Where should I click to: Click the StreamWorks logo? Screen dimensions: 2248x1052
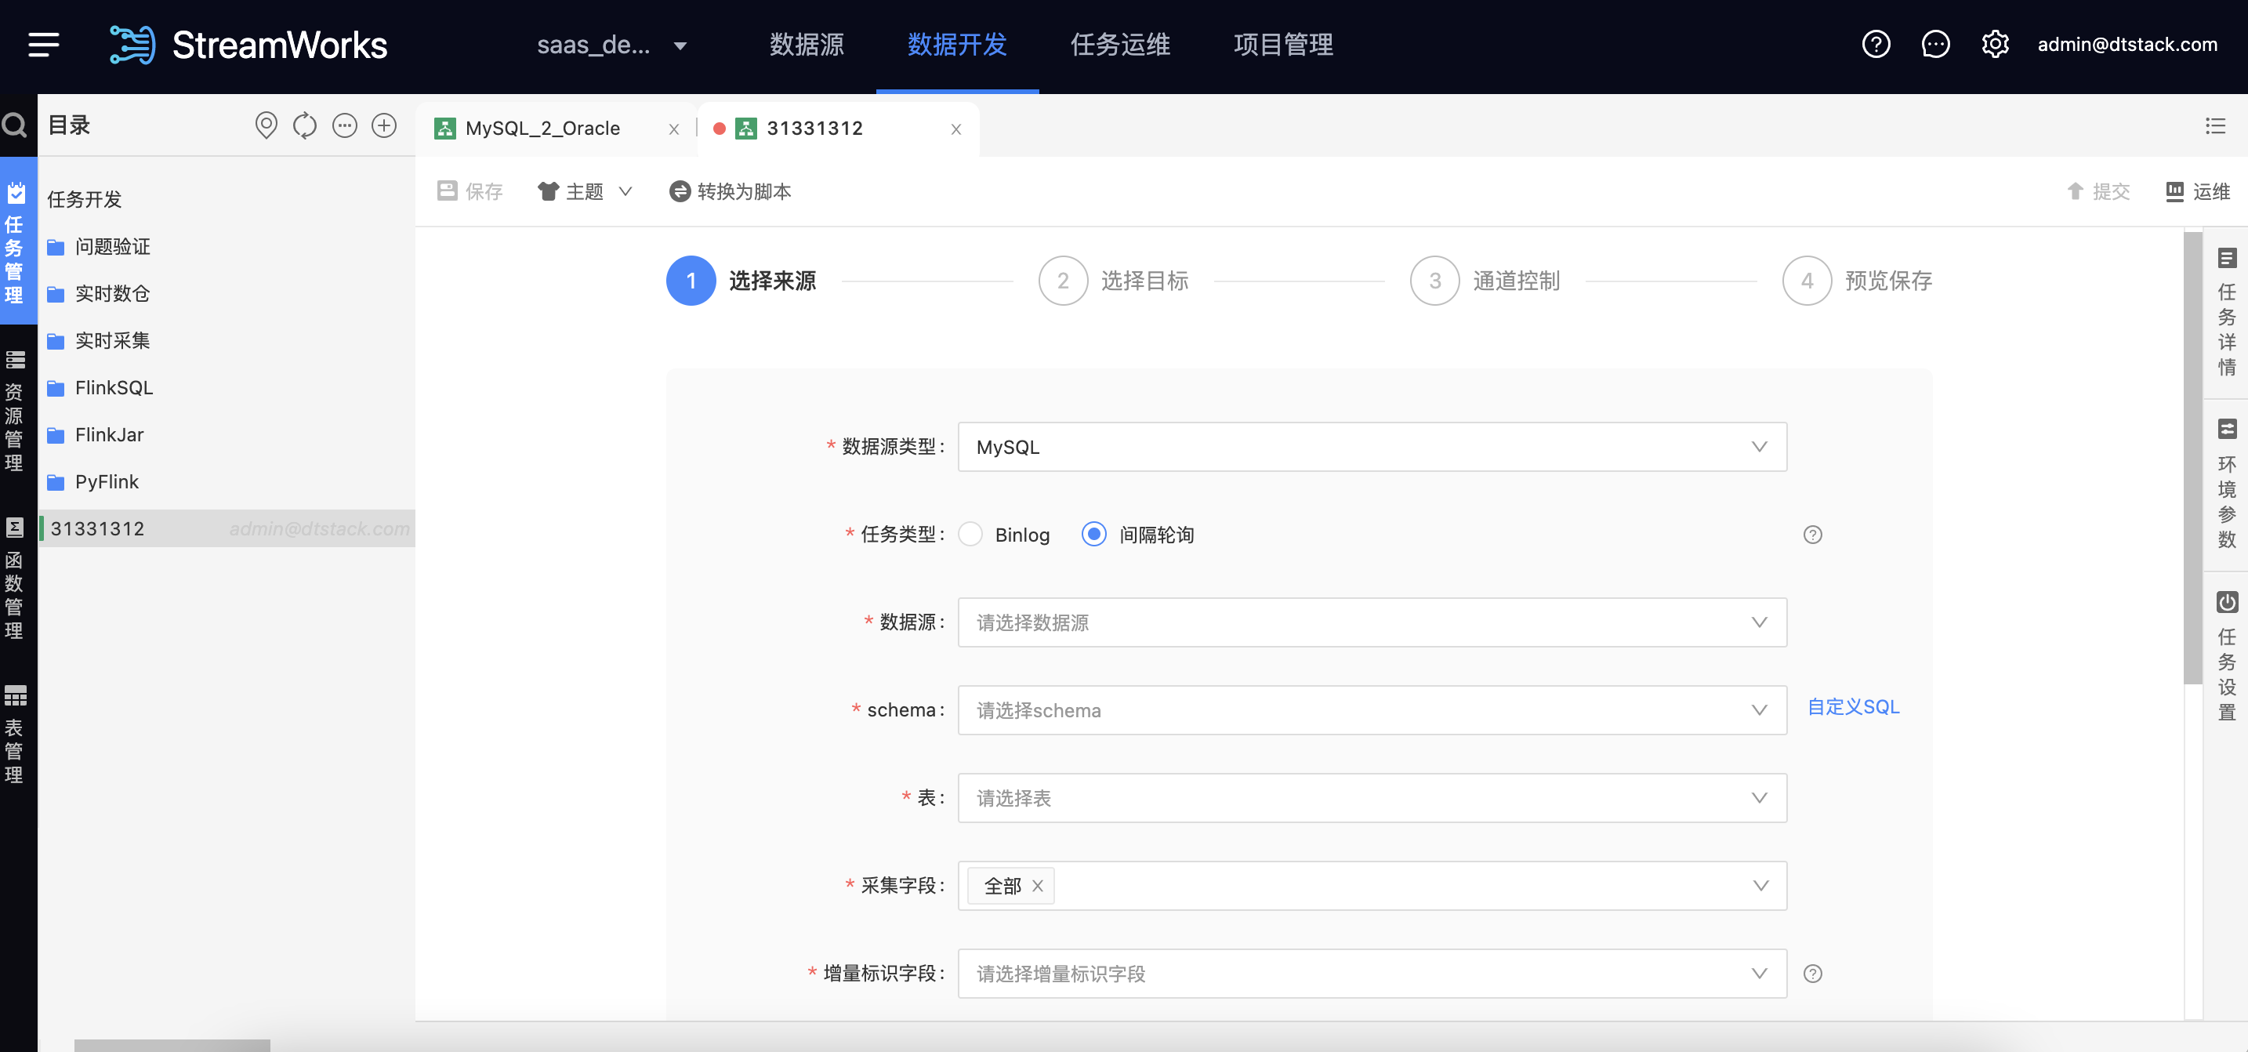coord(248,45)
